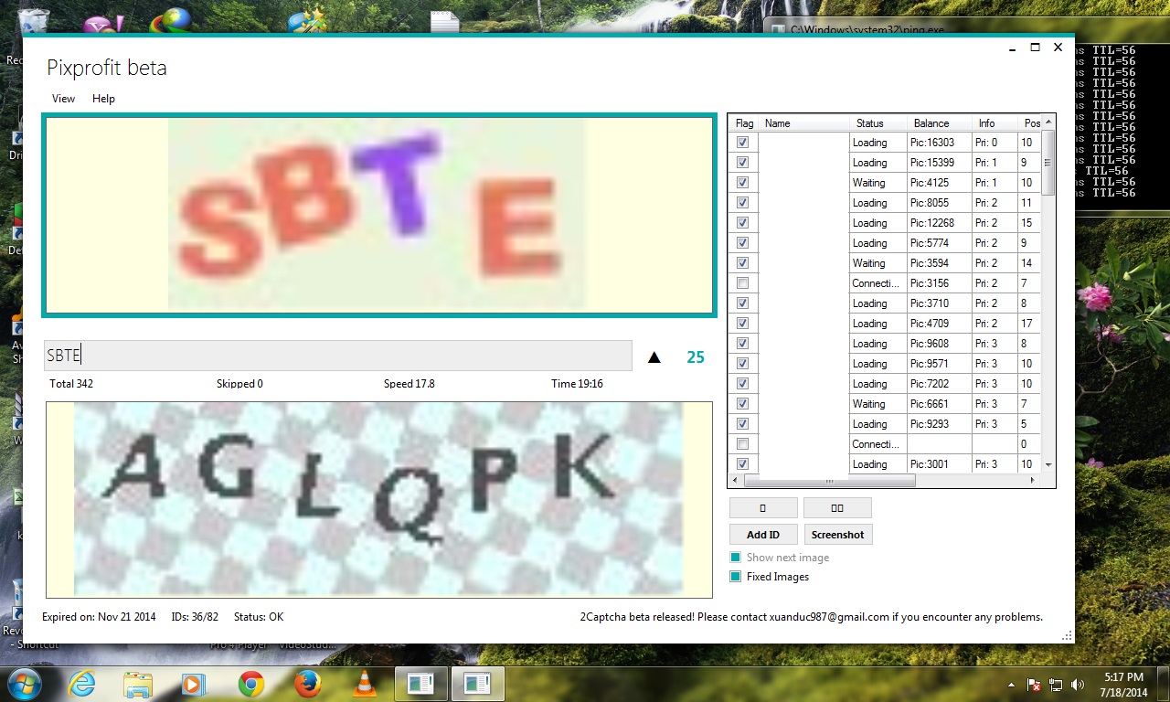Click the single-square button above Add ID
1170x702 pixels.
coord(763,507)
